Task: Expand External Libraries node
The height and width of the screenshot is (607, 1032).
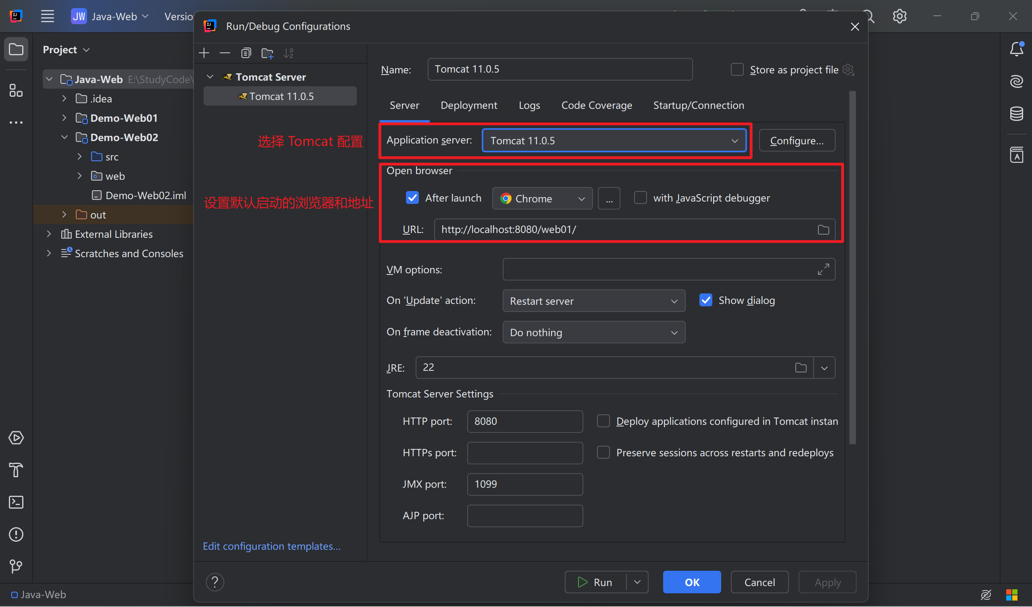Action: pyautogui.click(x=49, y=234)
